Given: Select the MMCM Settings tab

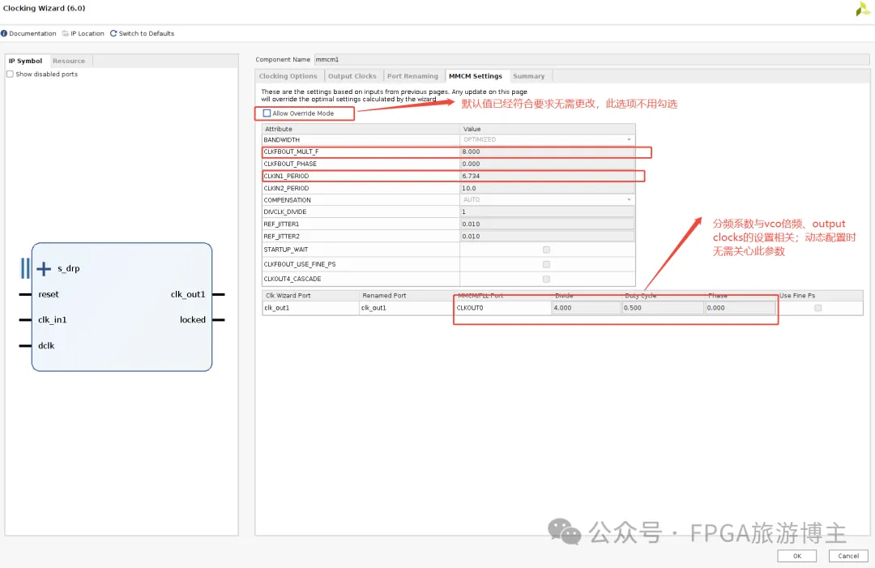Looking at the screenshot, I should click(476, 76).
